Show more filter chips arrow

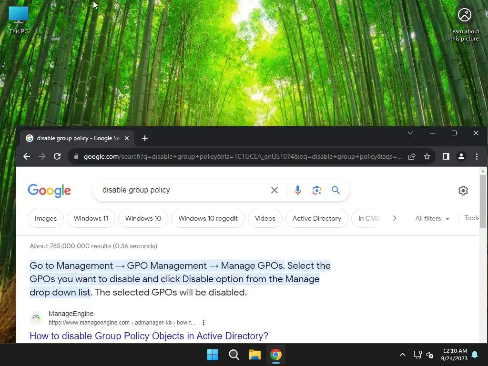[x=395, y=218]
